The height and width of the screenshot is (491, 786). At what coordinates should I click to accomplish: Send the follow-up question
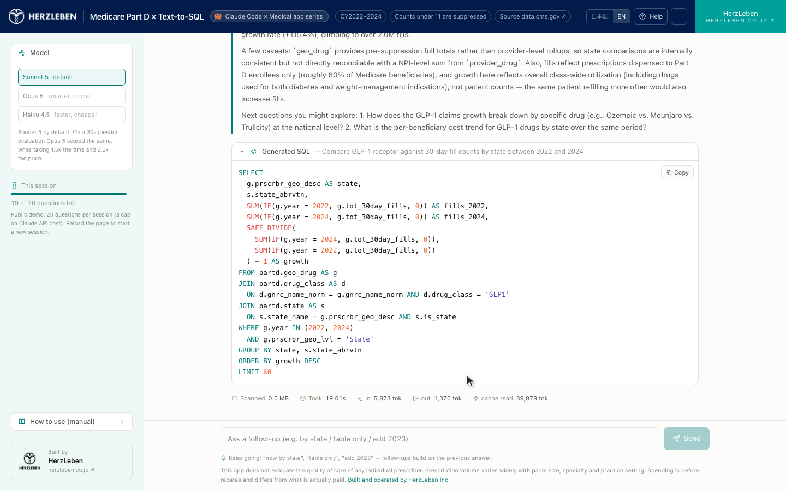(687, 439)
